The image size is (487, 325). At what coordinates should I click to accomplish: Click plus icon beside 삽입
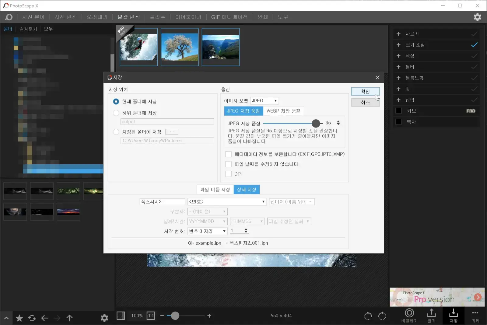pyautogui.click(x=398, y=100)
